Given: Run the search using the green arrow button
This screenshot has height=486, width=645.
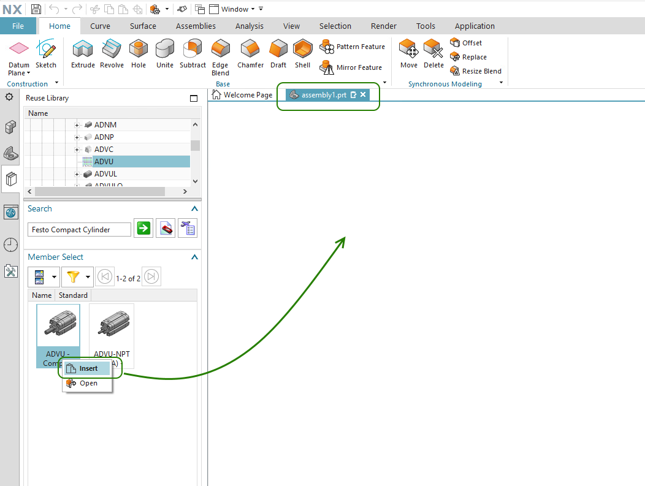Looking at the screenshot, I should coord(143,228).
